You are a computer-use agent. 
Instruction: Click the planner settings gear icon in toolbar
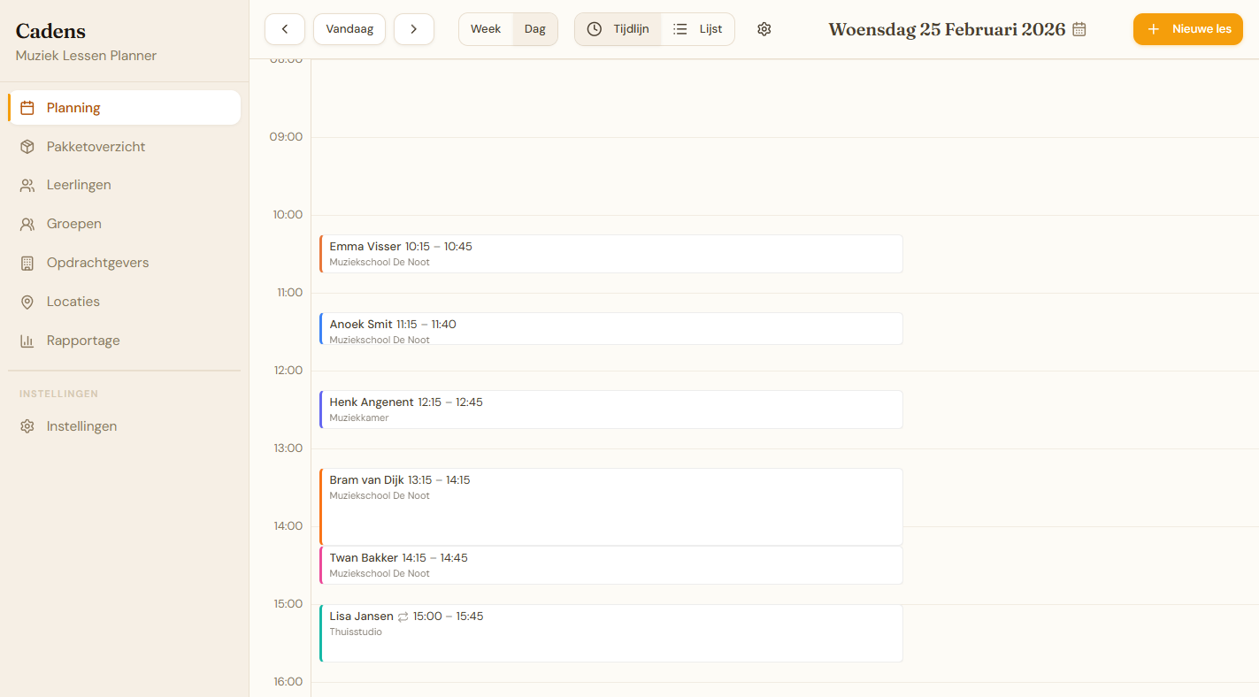pos(764,29)
